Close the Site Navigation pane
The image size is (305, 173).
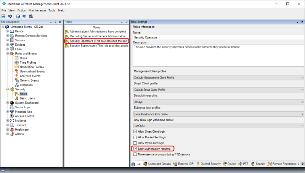(x=60, y=22)
